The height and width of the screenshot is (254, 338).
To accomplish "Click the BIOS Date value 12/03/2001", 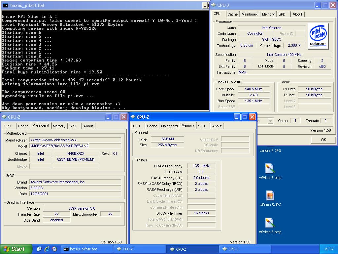I will pos(75,194).
